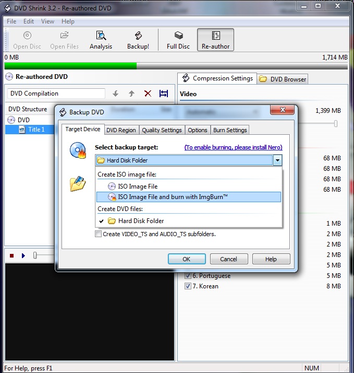Switch to the Compression Settings tab
Screen dimensions: 354x373
pyautogui.click(x=217, y=78)
